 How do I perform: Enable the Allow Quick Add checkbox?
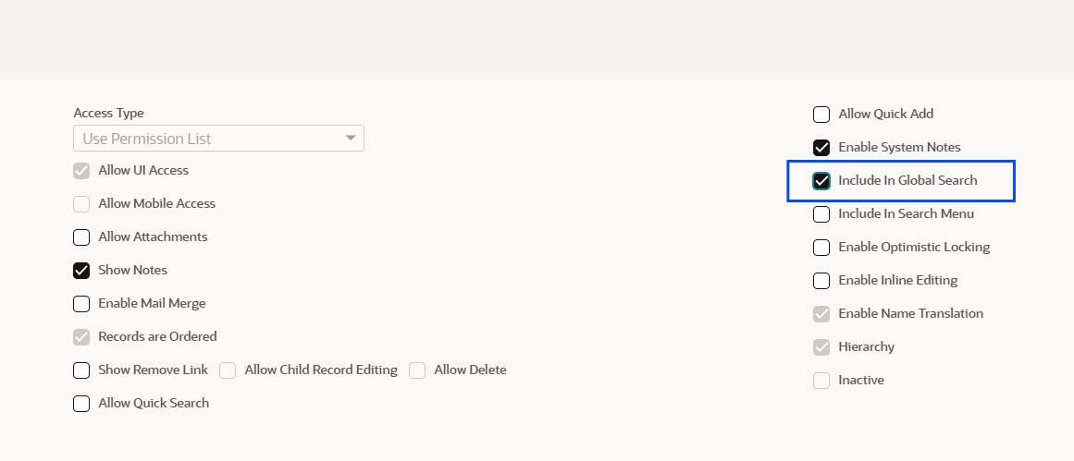pos(821,115)
